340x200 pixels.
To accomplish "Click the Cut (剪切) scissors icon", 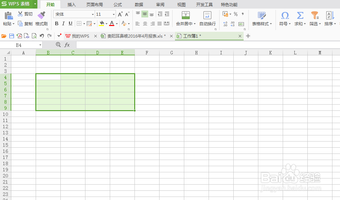I will 20,14.
